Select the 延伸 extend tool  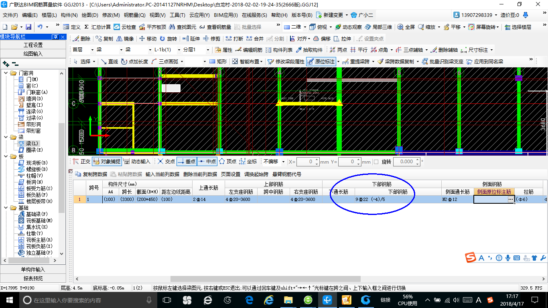(x=191, y=38)
